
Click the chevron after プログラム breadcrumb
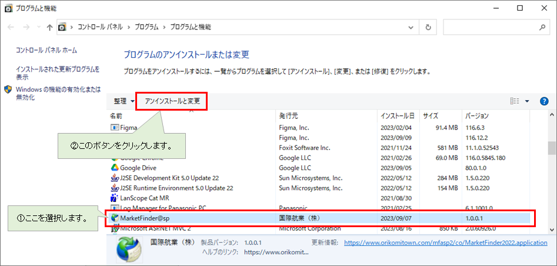[165, 28]
